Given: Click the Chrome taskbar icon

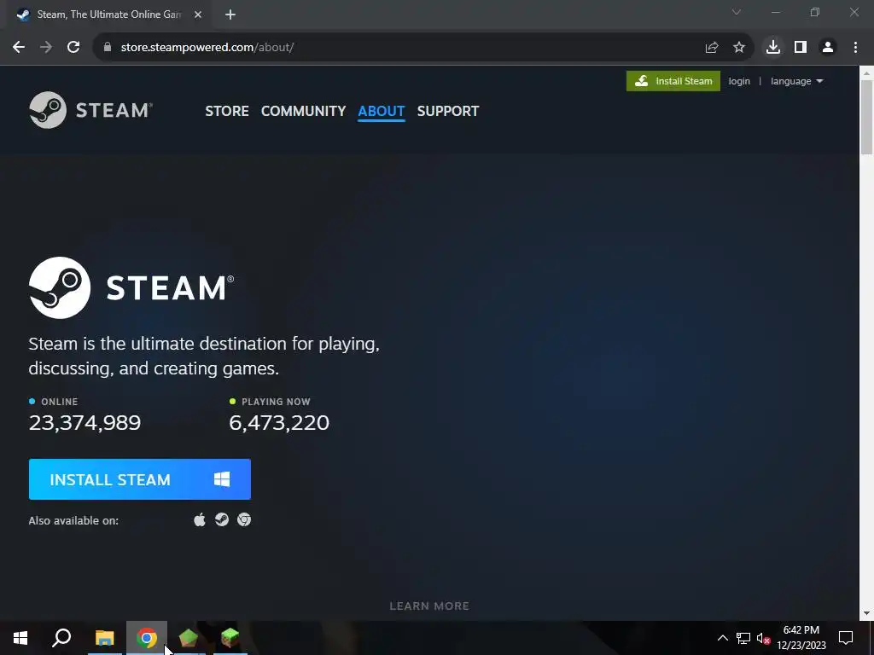Looking at the screenshot, I should pyautogui.click(x=147, y=638).
